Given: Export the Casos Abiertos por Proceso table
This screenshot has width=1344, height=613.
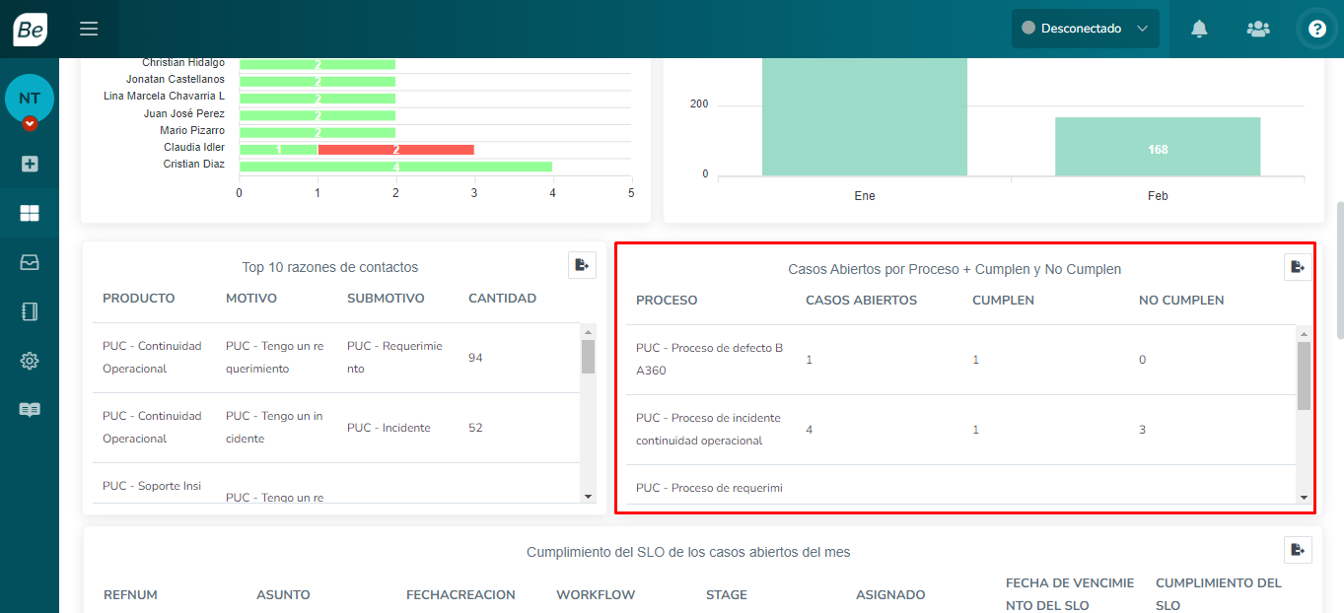Looking at the screenshot, I should coord(1298,267).
